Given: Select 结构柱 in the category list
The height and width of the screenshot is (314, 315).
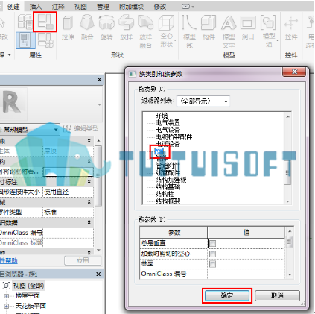Looking at the screenshot, I should (x=165, y=194).
